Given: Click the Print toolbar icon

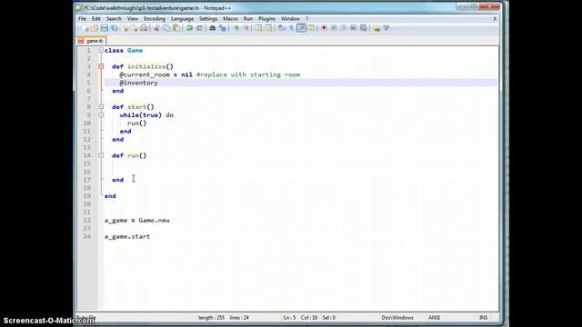Looking at the screenshot, I should click(144, 28).
